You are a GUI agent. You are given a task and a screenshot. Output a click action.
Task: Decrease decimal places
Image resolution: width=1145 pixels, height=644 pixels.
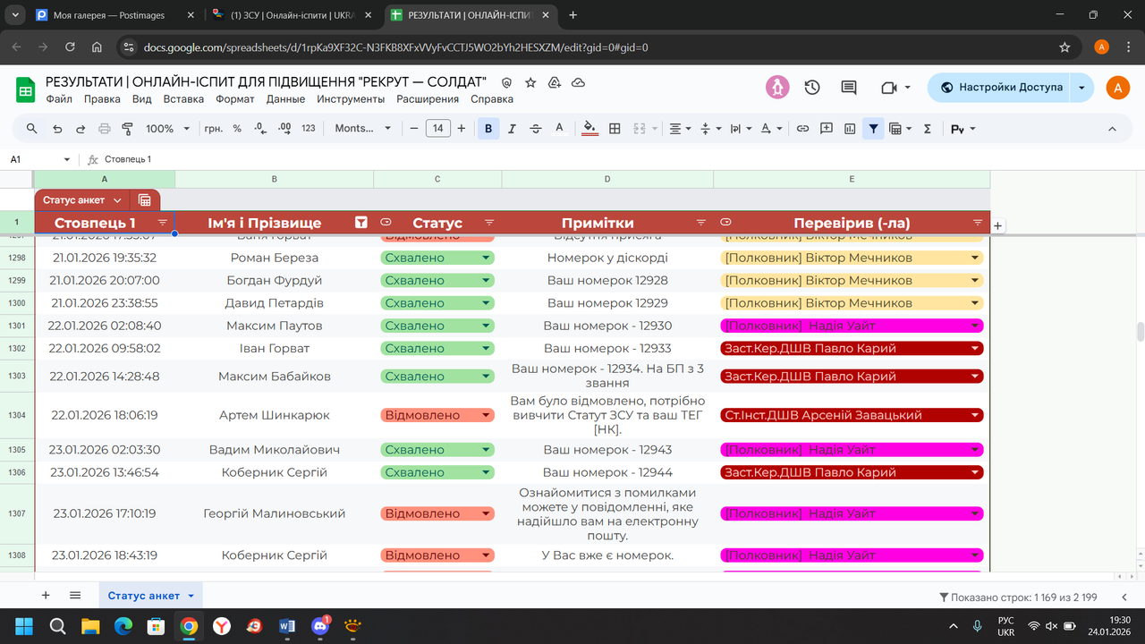(260, 129)
